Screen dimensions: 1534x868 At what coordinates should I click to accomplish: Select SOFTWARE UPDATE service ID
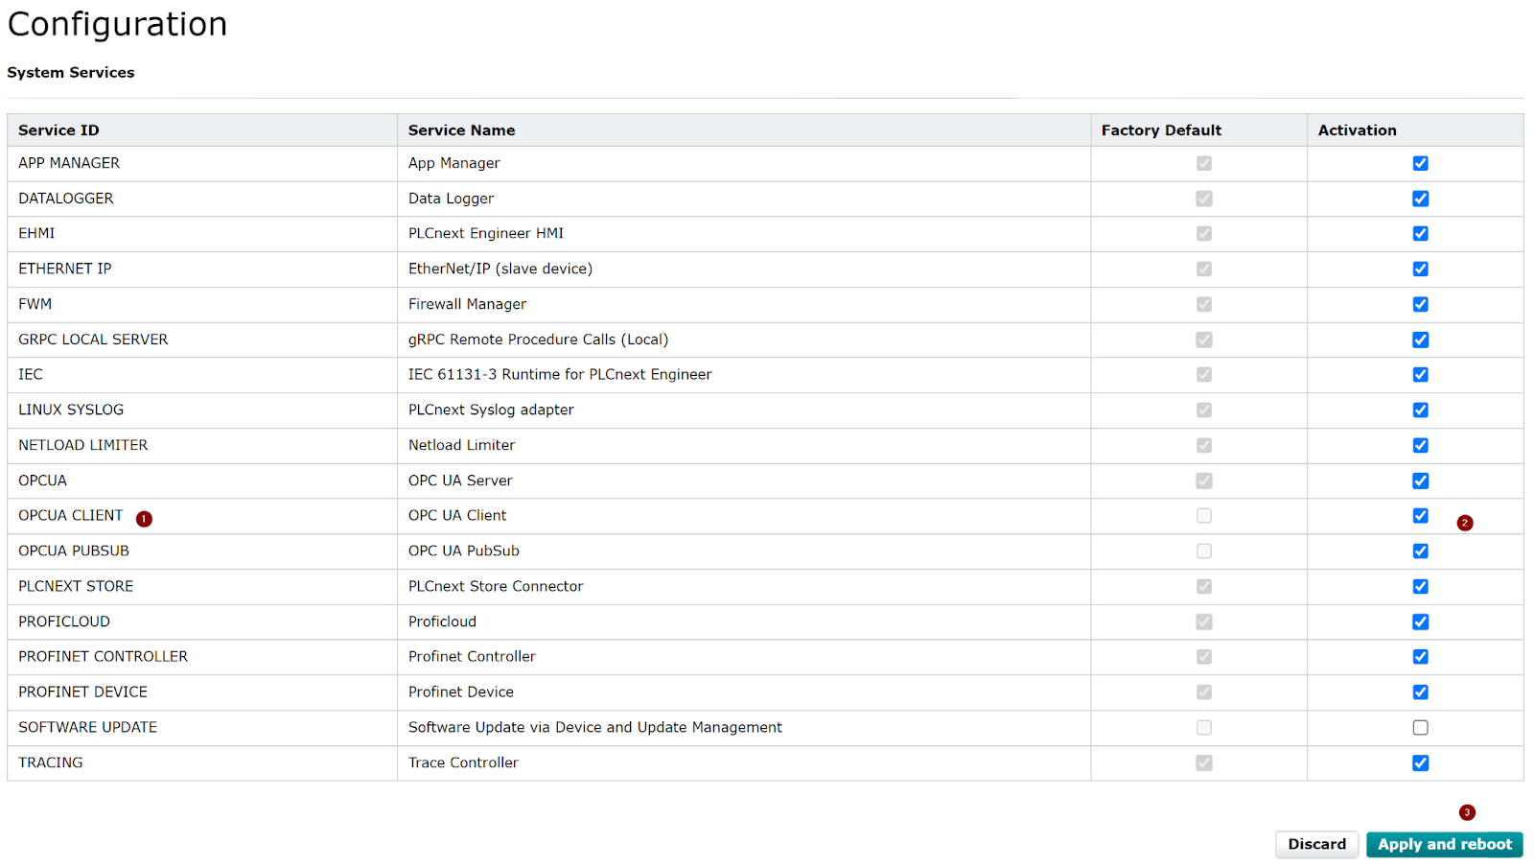coord(88,727)
